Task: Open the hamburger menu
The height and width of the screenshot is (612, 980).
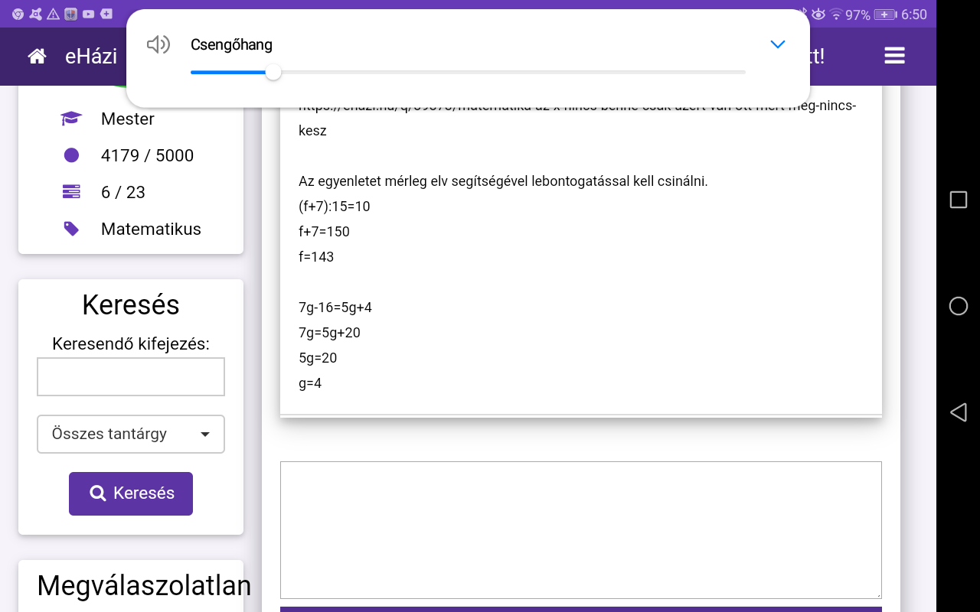Action: (x=894, y=56)
